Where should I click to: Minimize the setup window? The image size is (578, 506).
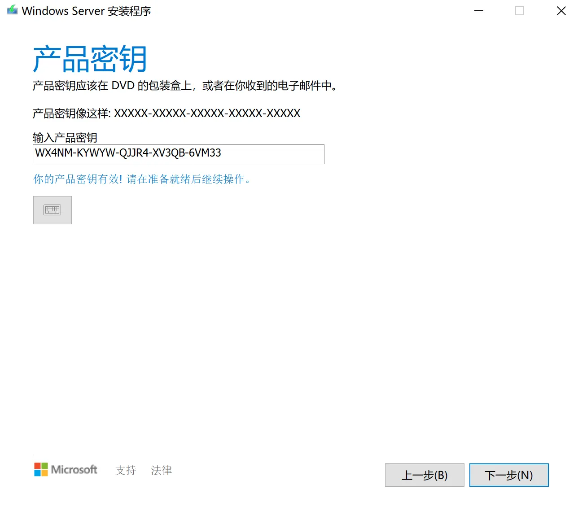(x=479, y=11)
